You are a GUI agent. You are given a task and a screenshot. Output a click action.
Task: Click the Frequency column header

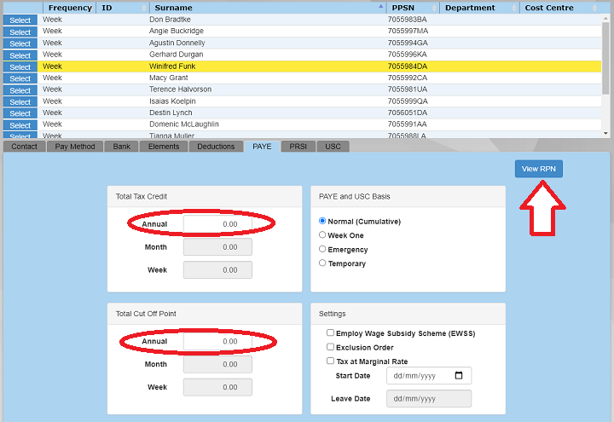coord(69,8)
